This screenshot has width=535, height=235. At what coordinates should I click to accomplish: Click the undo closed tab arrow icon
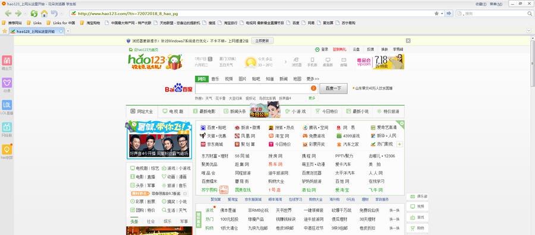(54, 13)
